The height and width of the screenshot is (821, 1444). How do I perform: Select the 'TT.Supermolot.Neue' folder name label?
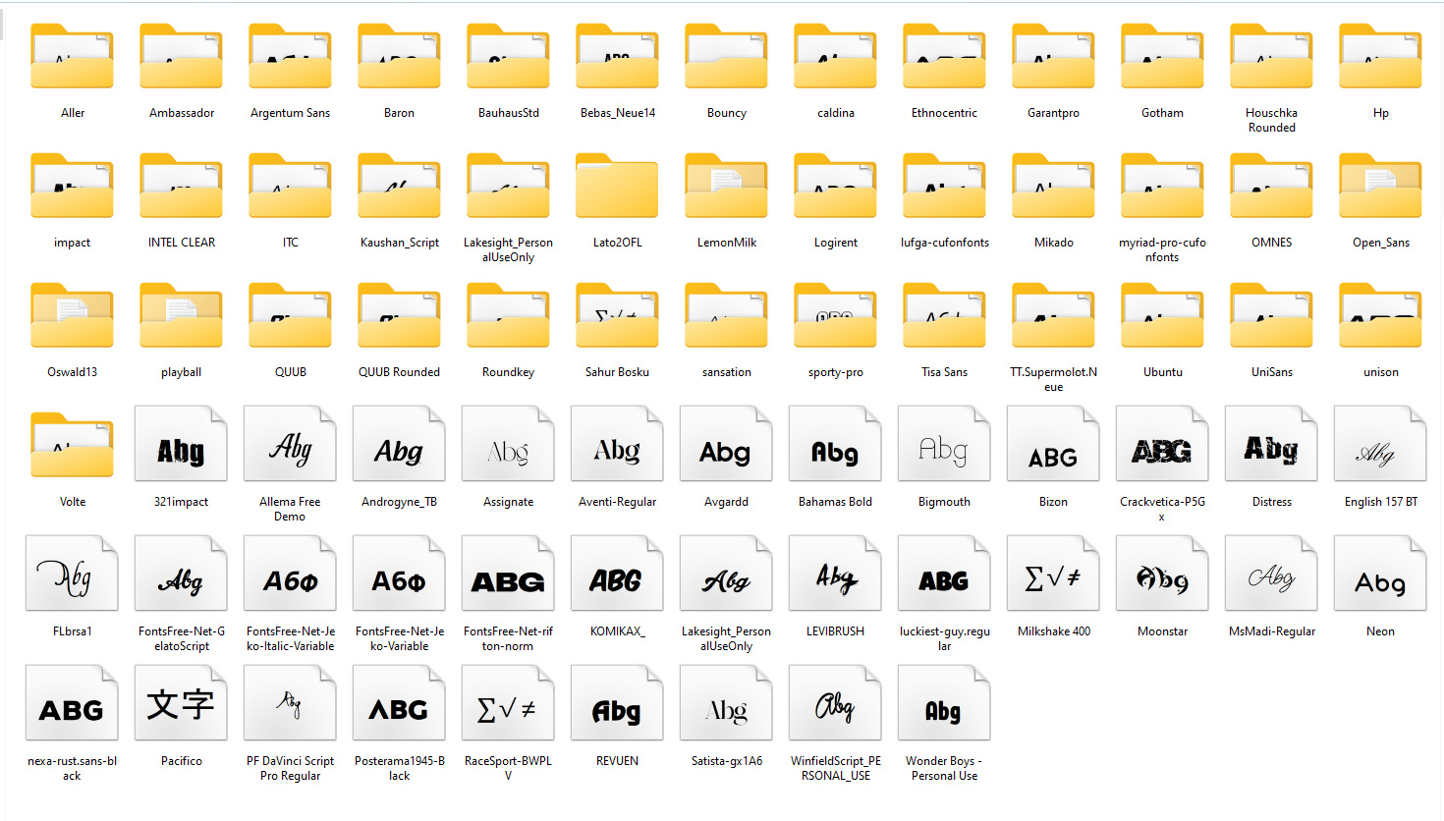pyautogui.click(x=1054, y=379)
